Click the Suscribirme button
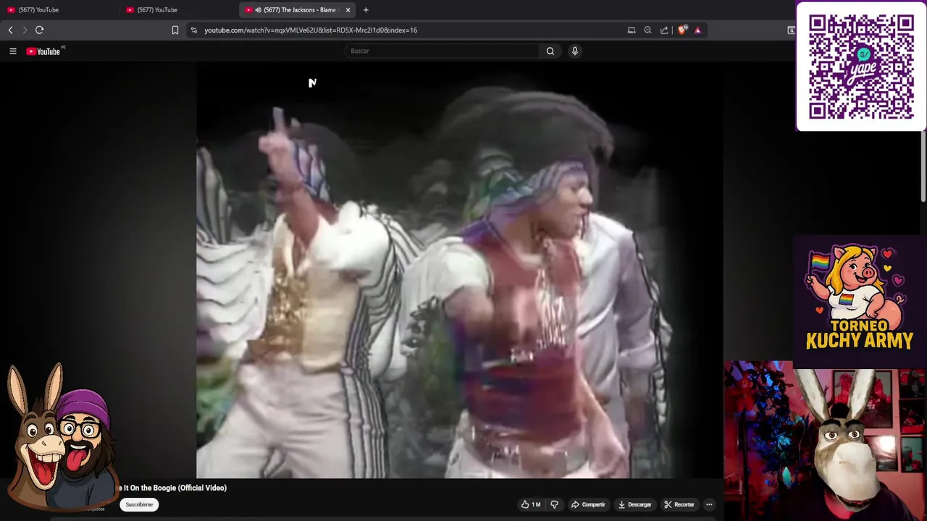This screenshot has height=521, width=927. click(139, 504)
